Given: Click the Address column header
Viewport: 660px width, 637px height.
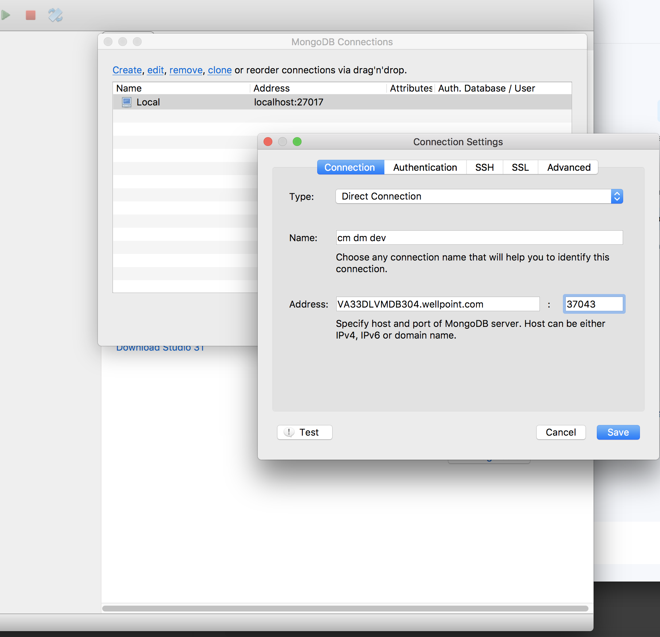Looking at the screenshot, I should coord(318,88).
